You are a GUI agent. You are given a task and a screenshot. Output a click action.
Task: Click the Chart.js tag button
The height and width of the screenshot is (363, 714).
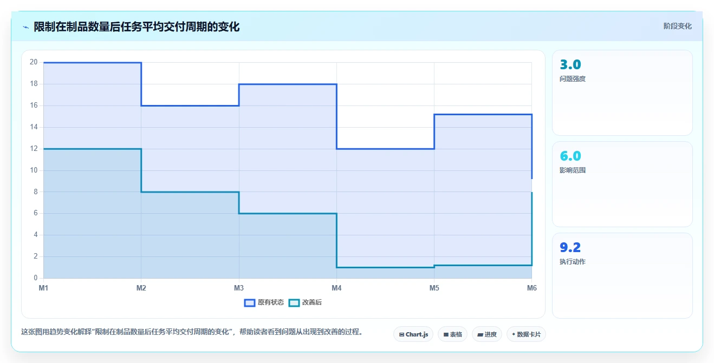(413, 334)
